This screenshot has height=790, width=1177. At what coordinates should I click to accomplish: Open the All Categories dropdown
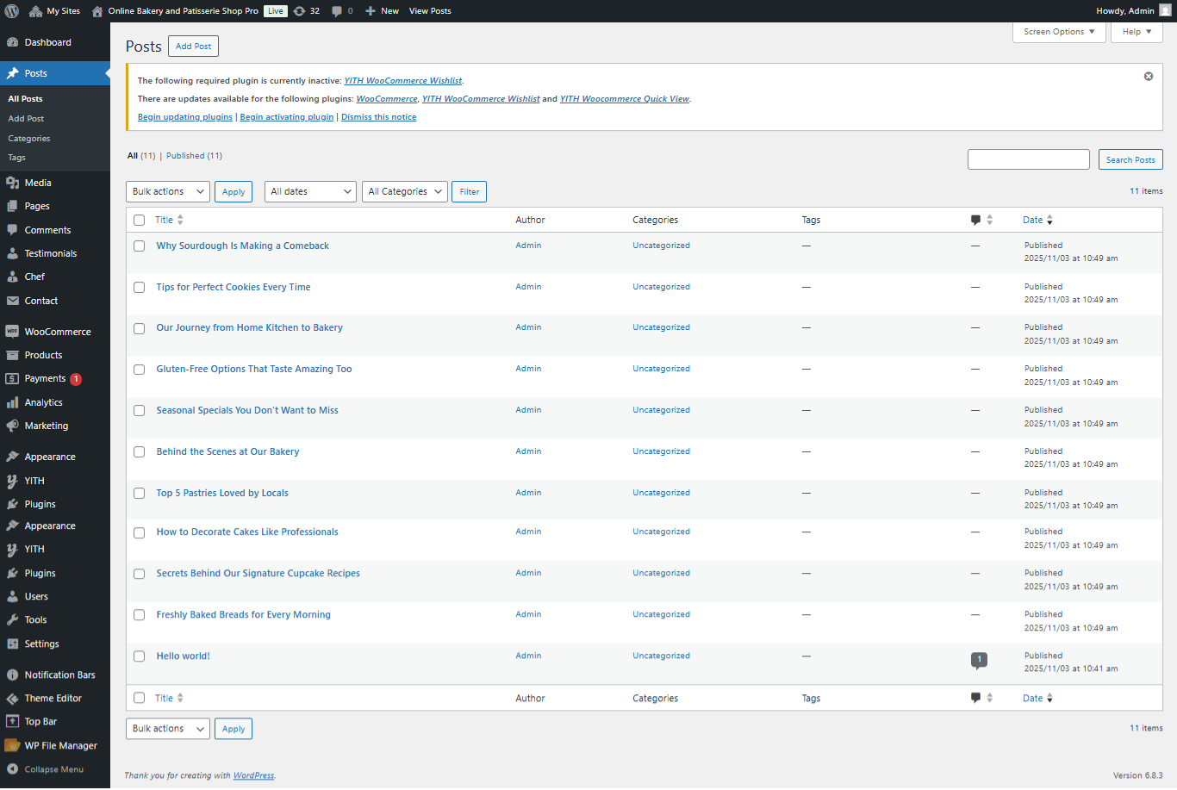[404, 191]
